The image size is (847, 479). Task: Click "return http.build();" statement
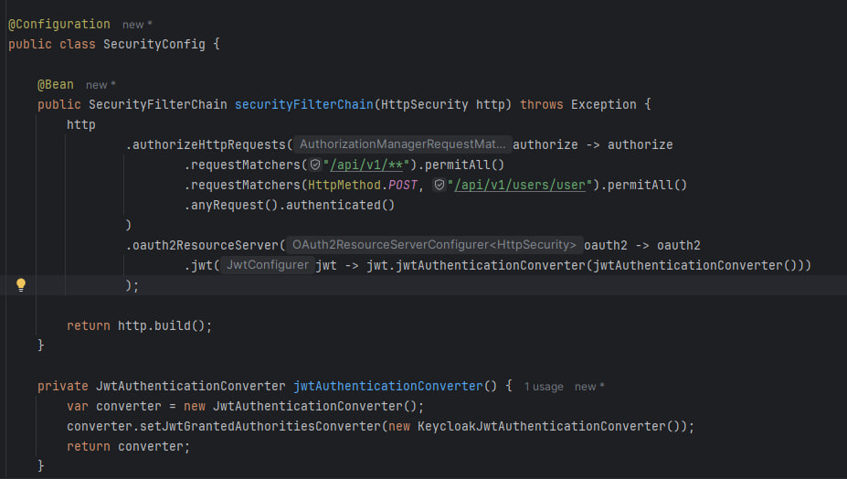[x=140, y=325]
